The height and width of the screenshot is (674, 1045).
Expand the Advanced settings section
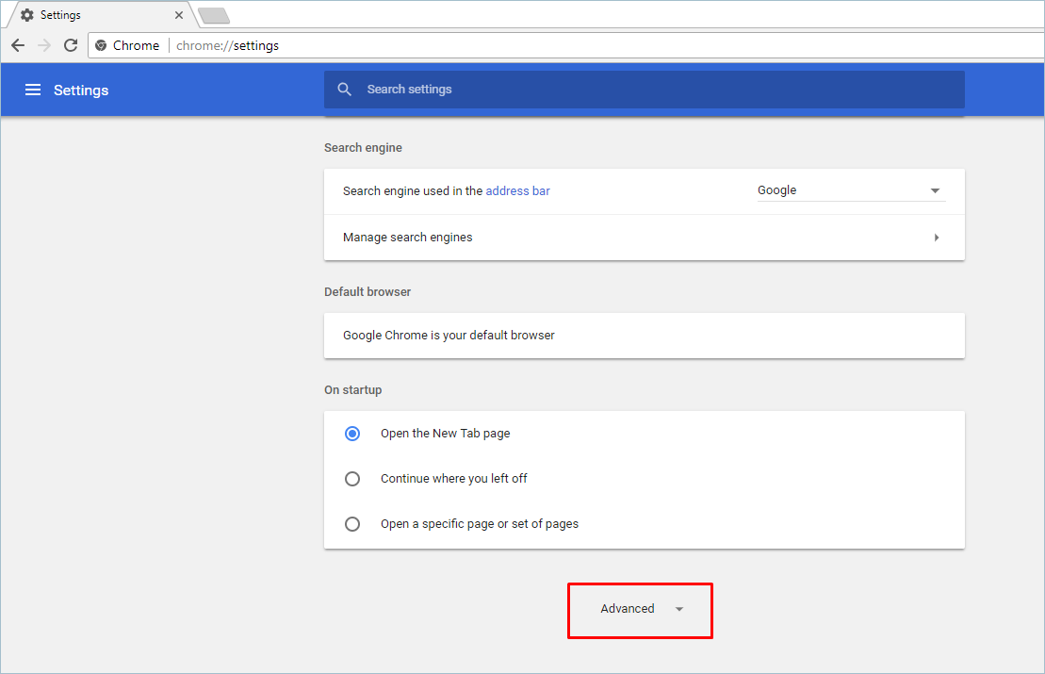[640, 609]
